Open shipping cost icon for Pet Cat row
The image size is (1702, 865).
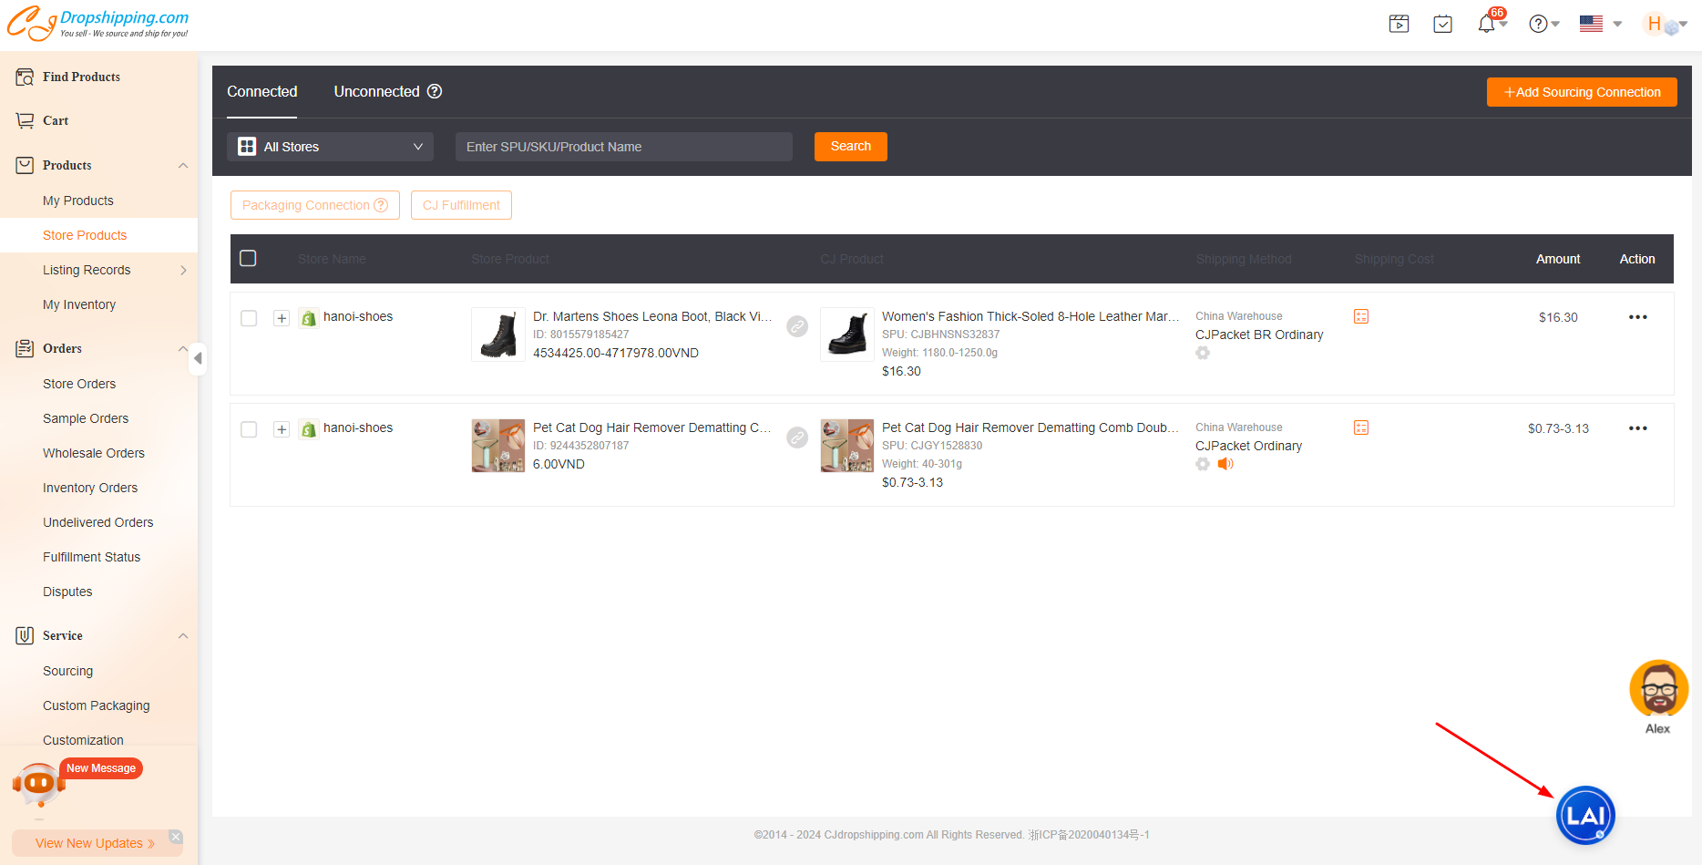pos(1361,427)
